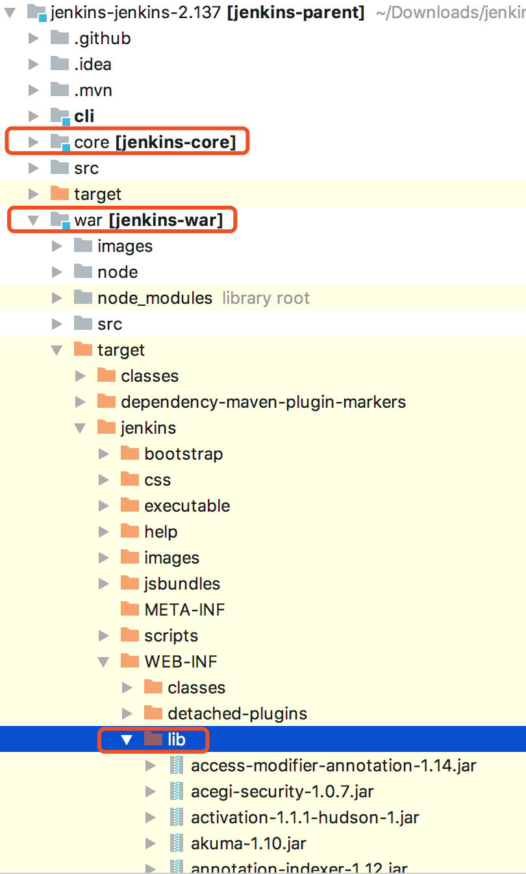Select the WEB-INF folder label
526x874 pixels.
point(181,662)
